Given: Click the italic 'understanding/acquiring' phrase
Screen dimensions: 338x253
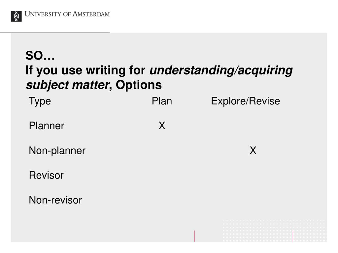Looking at the screenshot, I should (x=221, y=70).
